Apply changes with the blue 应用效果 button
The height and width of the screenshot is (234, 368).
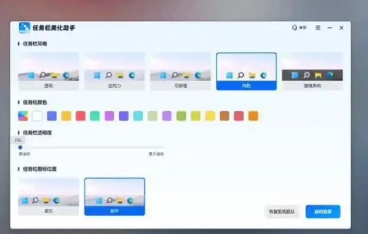pos(323,212)
